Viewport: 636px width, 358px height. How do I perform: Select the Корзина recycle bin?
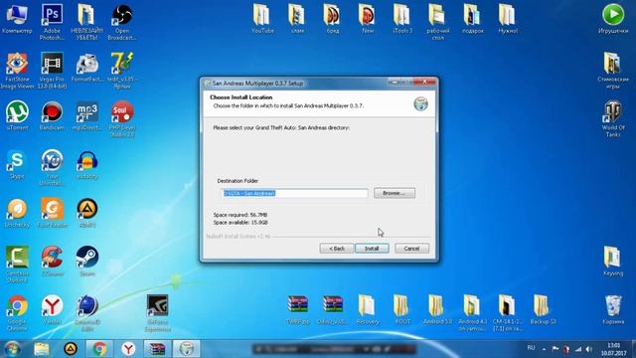click(613, 309)
